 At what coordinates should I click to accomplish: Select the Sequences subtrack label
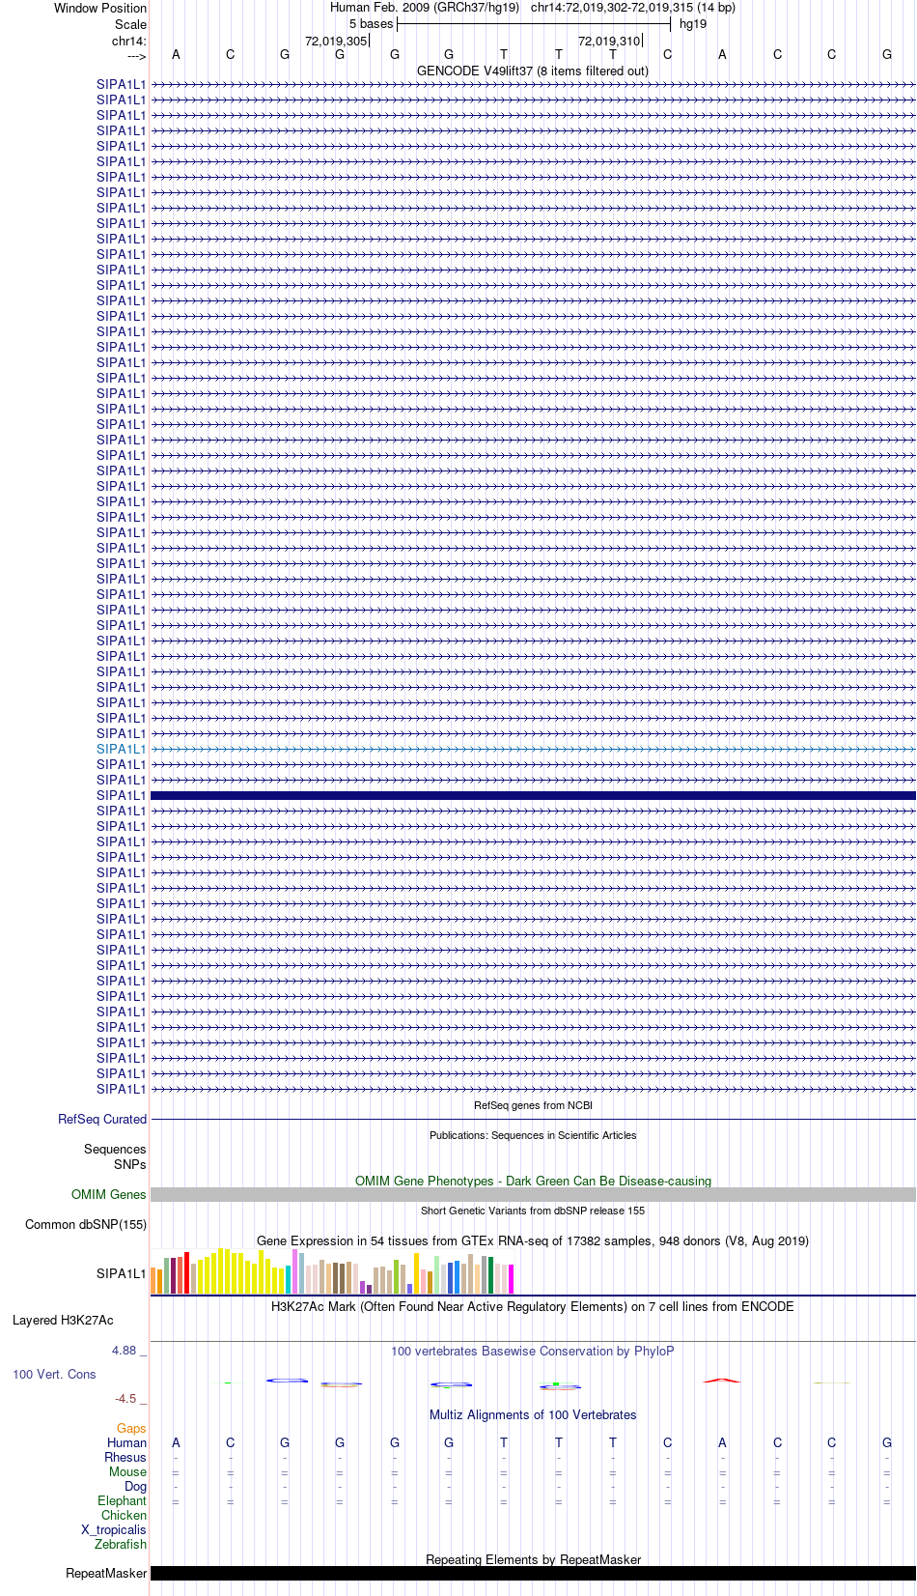pyautogui.click(x=115, y=1149)
